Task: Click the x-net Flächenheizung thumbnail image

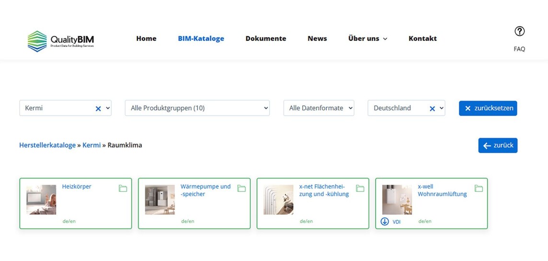Action: point(278,200)
